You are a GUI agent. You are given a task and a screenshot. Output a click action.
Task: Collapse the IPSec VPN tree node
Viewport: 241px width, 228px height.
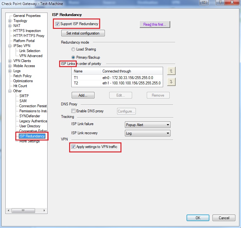tap(10, 46)
